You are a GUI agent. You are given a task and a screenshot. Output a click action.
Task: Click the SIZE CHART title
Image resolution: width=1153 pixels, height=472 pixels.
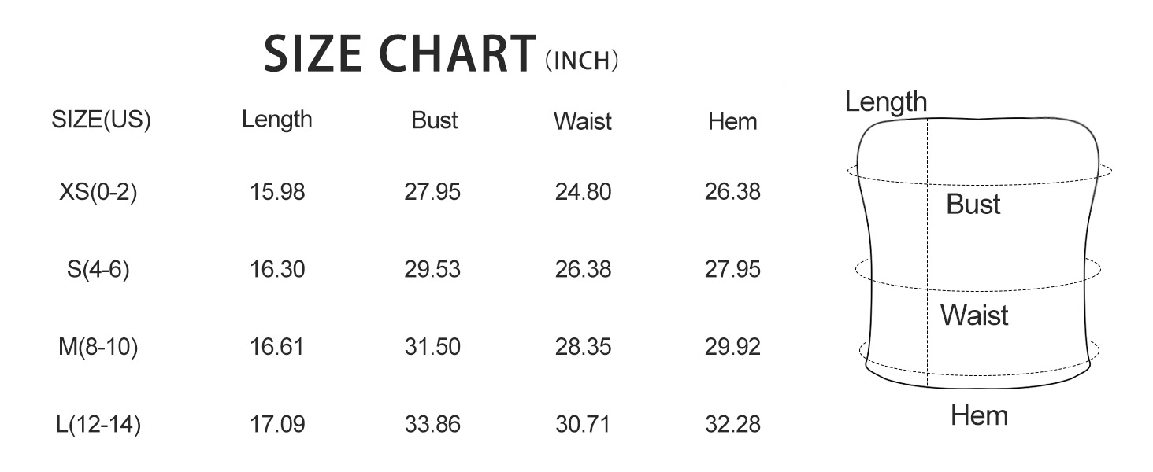click(401, 54)
